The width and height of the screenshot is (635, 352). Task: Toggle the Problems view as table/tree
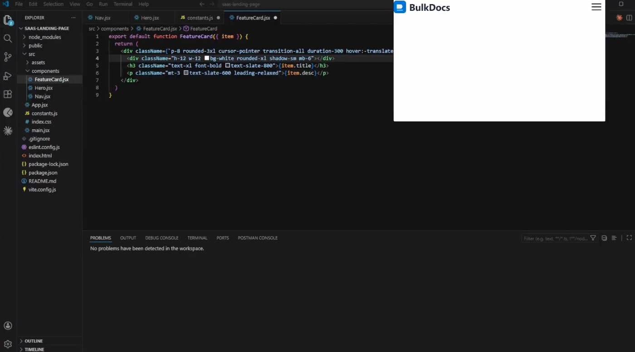[614, 238]
